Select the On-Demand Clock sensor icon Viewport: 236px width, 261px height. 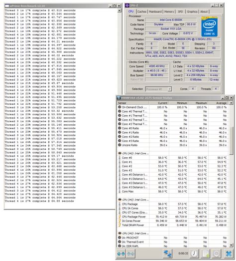pyautogui.click(x=119, y=107)
